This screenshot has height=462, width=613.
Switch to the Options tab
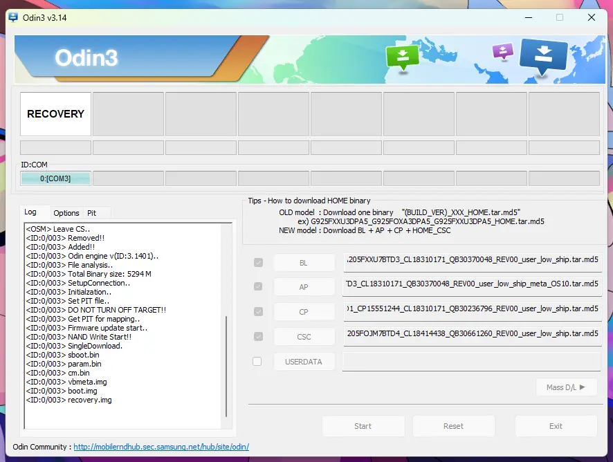click(x=66, y=213)
